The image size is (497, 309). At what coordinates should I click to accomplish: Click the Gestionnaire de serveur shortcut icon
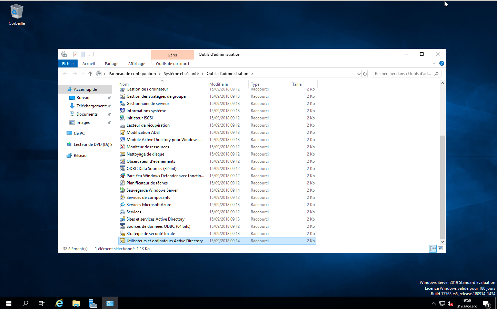(122, 104)
